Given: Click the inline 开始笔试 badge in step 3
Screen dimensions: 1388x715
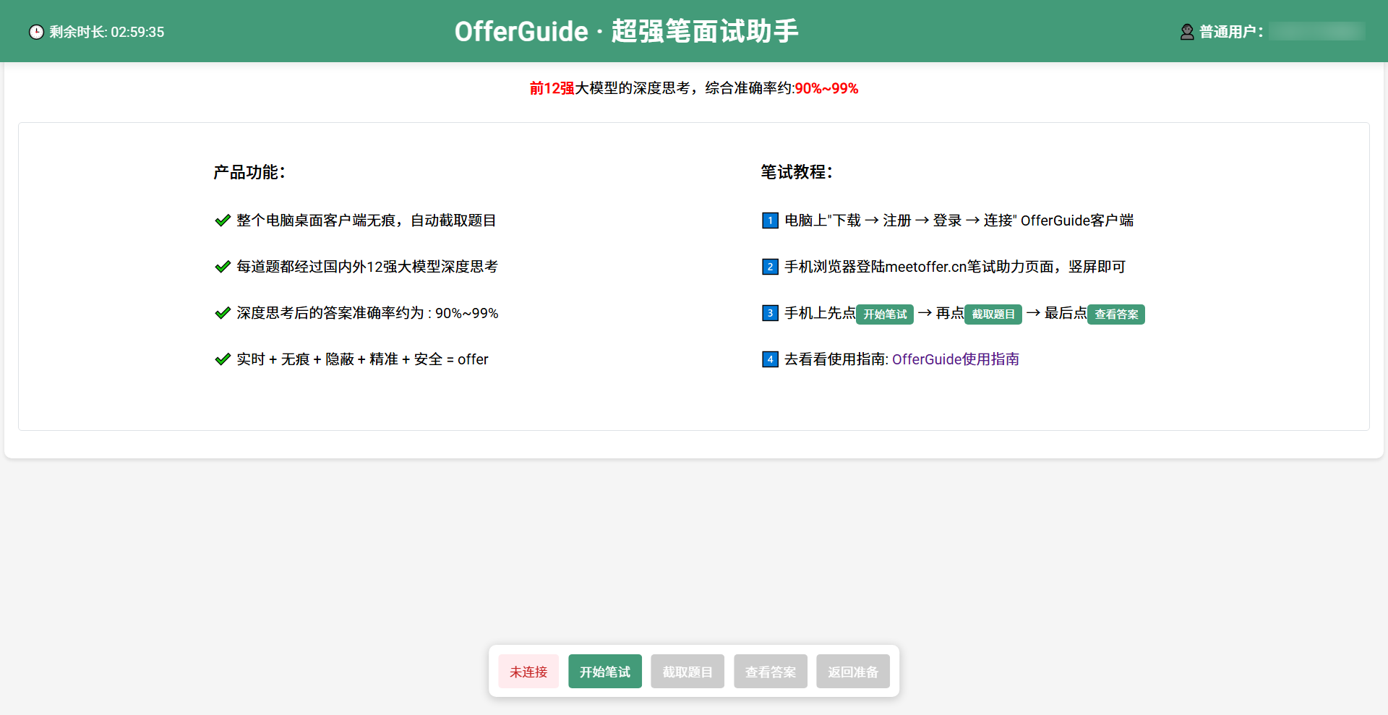Looking at the screenshot, I should tap(885, 314).
